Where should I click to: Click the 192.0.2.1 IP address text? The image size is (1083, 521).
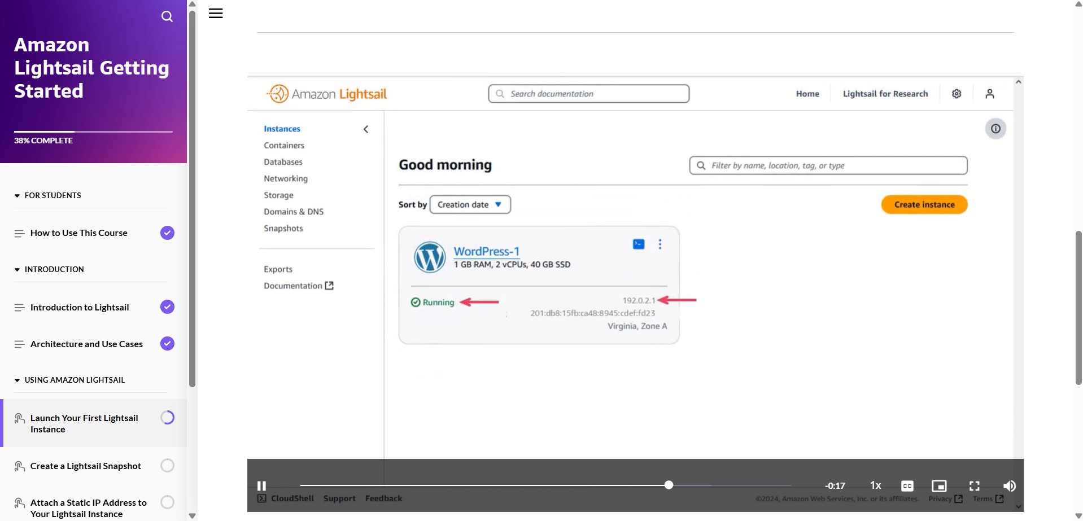[x=639, y=300]
